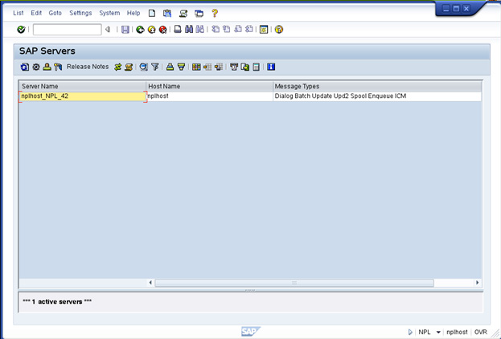This screenshot has height=339, width=501.
Task: Expand the command field history arrow
Action: (x=107, y=30)
